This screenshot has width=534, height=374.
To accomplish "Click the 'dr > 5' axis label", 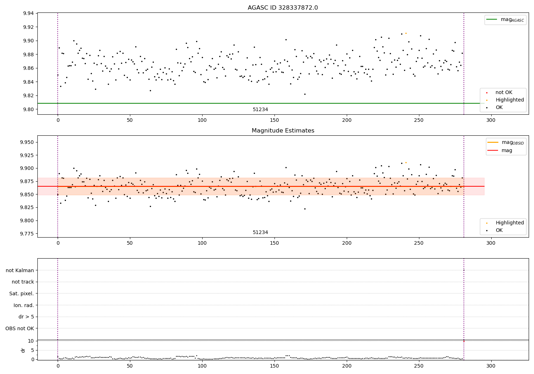I will (x=26, y=317).
